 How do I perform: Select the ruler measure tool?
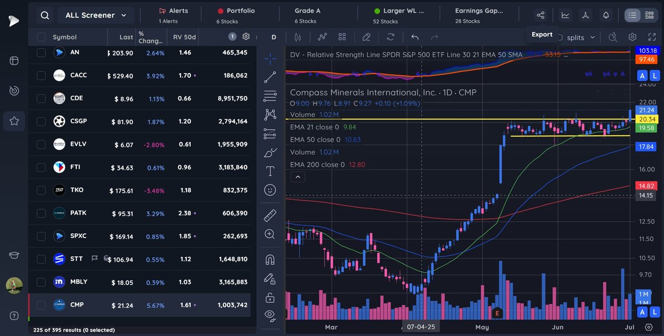point(270,215)
